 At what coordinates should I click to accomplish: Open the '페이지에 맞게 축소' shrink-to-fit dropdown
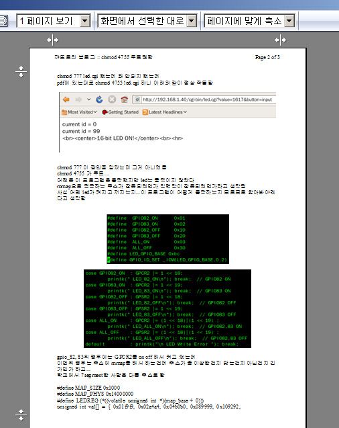(x=249, y=21)
